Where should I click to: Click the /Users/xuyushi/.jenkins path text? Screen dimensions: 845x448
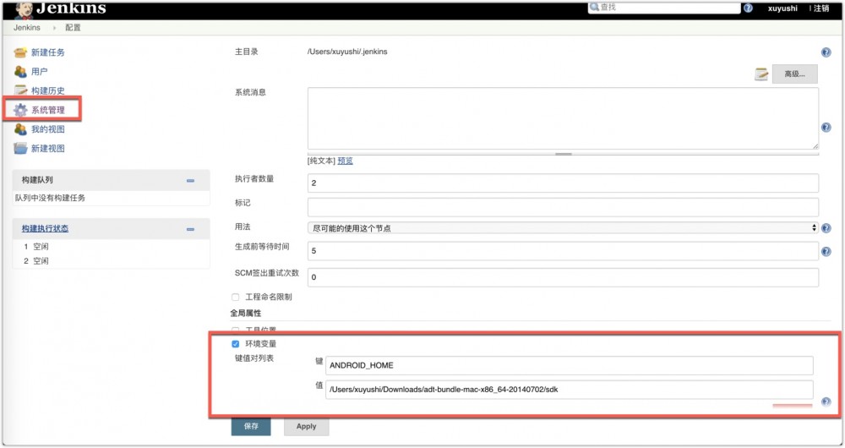[x=347, y=52]
